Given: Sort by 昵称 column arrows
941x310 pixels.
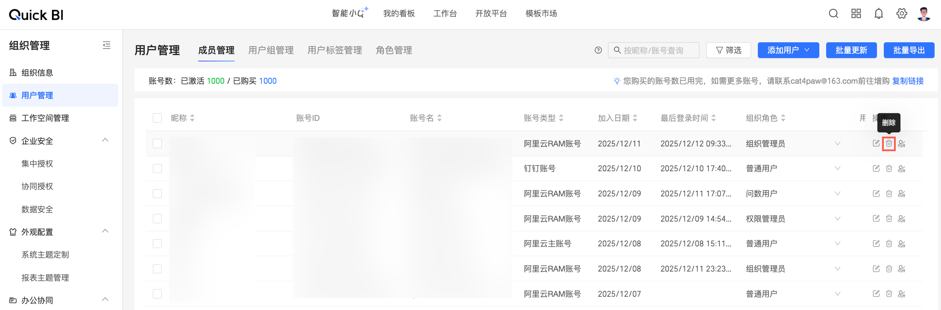Looking at the screenshot, I should tap(192, 118).
